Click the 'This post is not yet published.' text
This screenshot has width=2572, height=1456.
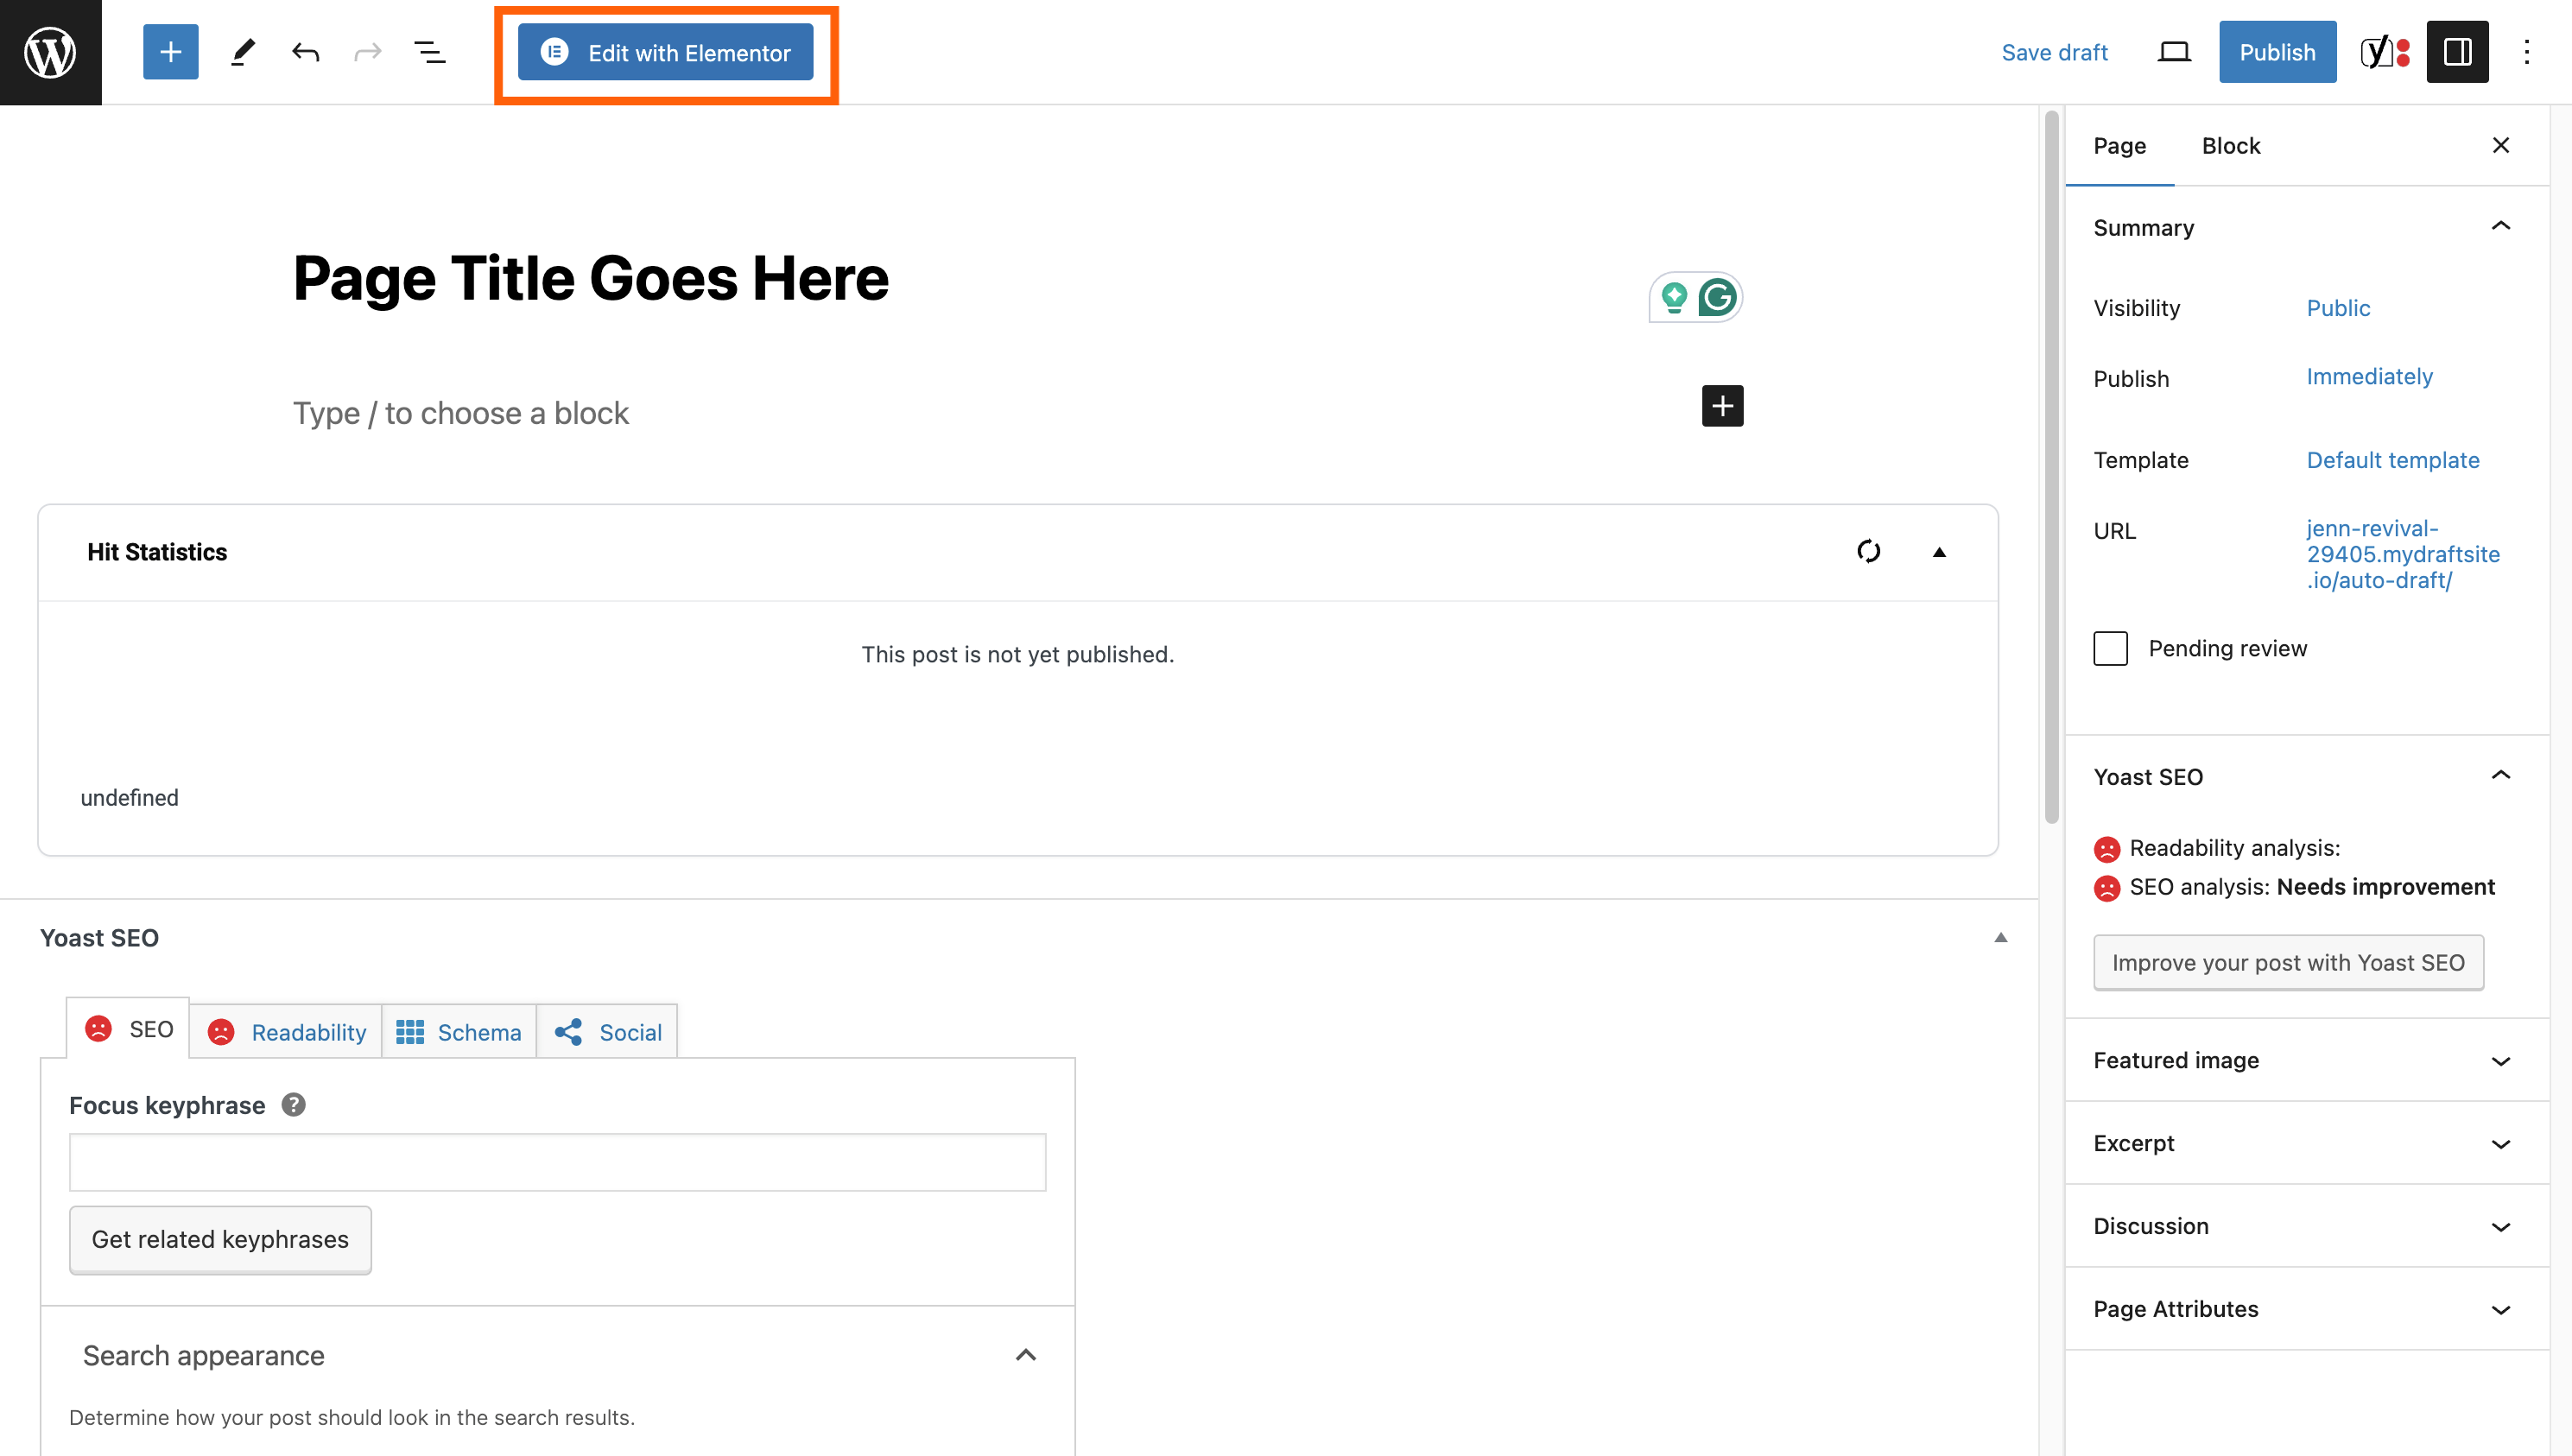pyautogui.click(x=1017, y=654)
